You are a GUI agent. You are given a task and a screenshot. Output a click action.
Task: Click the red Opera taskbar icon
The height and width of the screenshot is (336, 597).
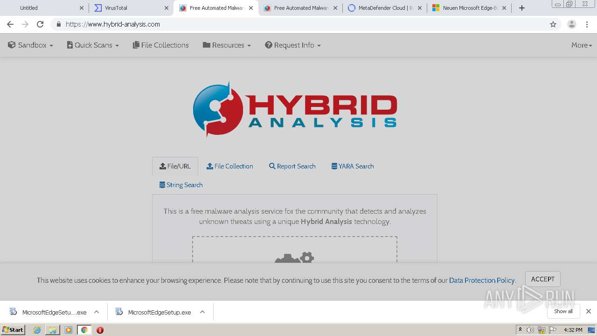tap(100, 330)
